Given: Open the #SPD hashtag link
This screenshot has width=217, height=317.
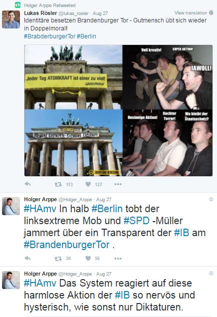Looking at the screenshot, I should [x=136, y=221].
